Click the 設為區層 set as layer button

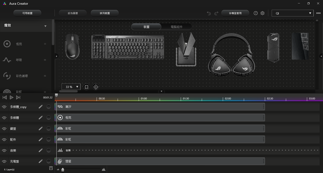pos(73,13)
